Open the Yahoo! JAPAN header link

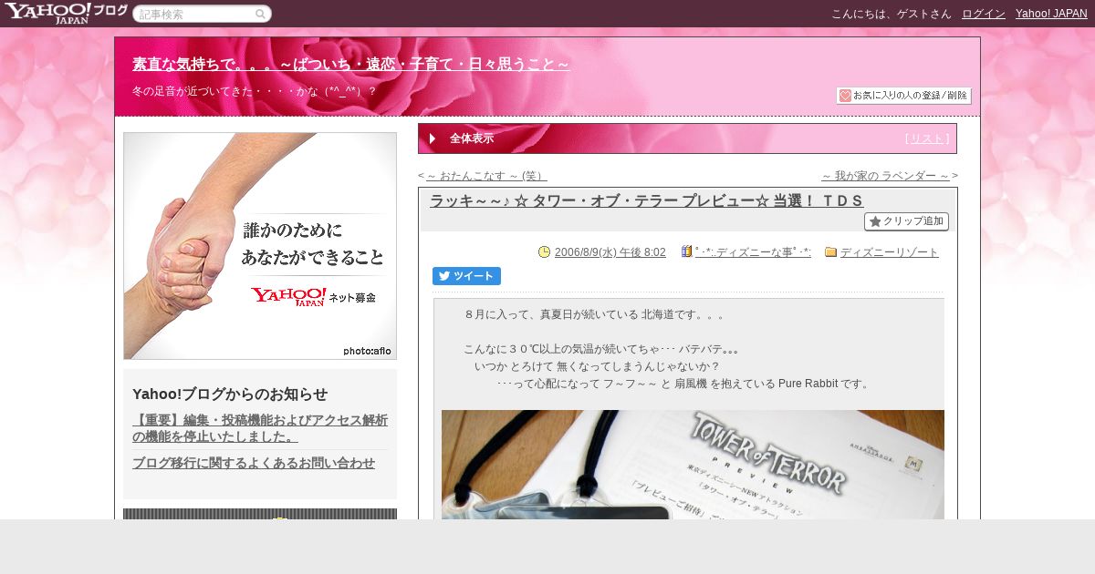pyautogui.click(x=1051, y=14)
